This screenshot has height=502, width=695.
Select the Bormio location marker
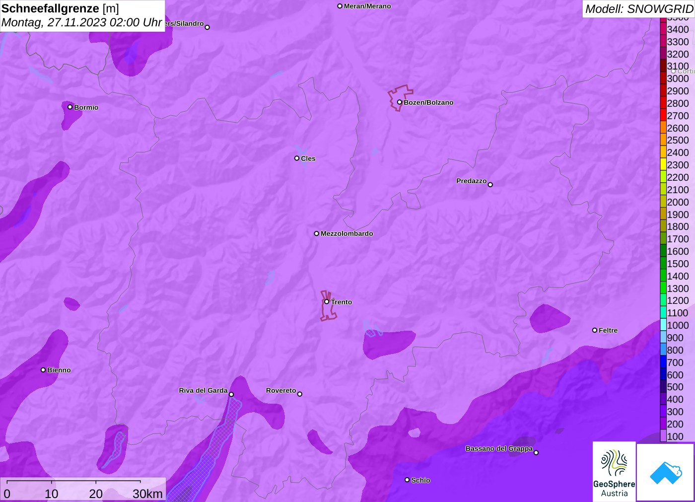click(70, 107)
